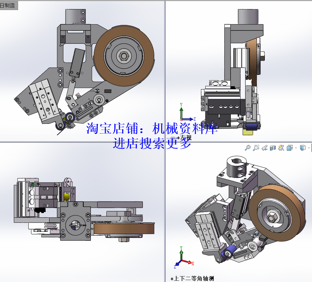Open the Dynamic Annotation Views icon
The width and height of the screenshot is (312, 282).
pos(281,148)
